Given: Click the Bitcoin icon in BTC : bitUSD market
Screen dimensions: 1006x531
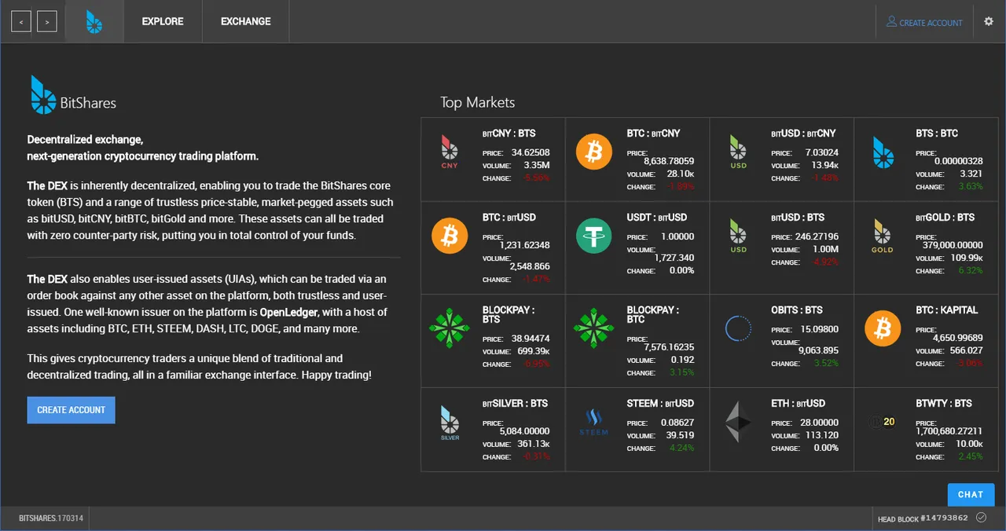Looking at the screenshot, I should [x=450, y=236].
